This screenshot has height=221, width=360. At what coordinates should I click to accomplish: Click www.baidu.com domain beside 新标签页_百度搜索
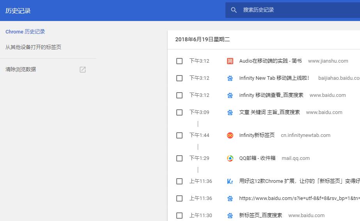(307, 216)
